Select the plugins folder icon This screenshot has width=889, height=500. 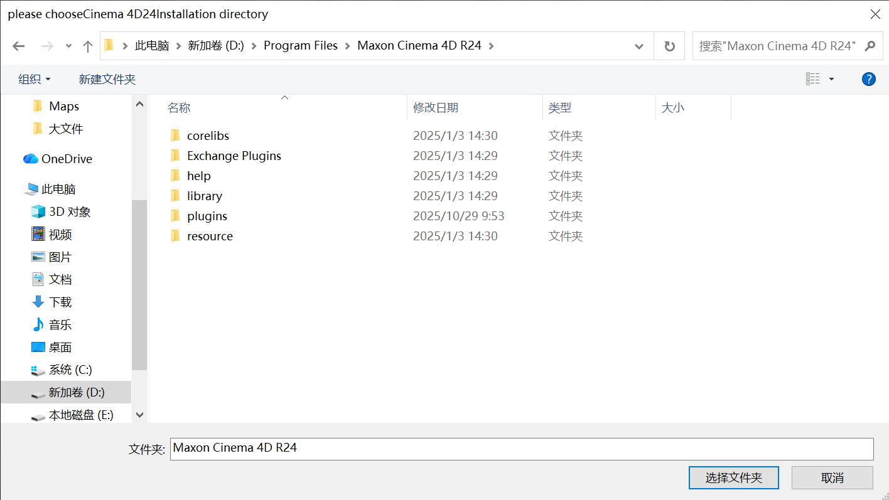click(175, 216)
